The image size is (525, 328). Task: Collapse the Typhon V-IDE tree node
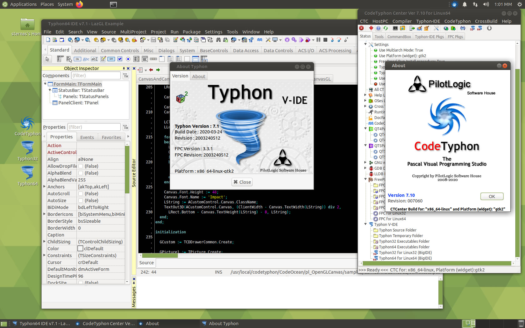pos(366,224)
